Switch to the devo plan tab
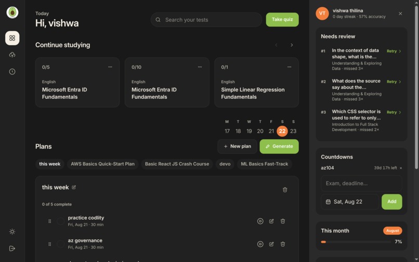The image size is (419, 262). (x=225, y=164)
